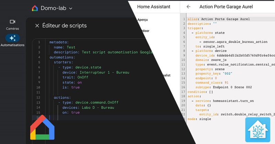Click the description Test script automatisation line
This screenshot has width=275, height=144.
pyautogui.click(x=103, y=52)
